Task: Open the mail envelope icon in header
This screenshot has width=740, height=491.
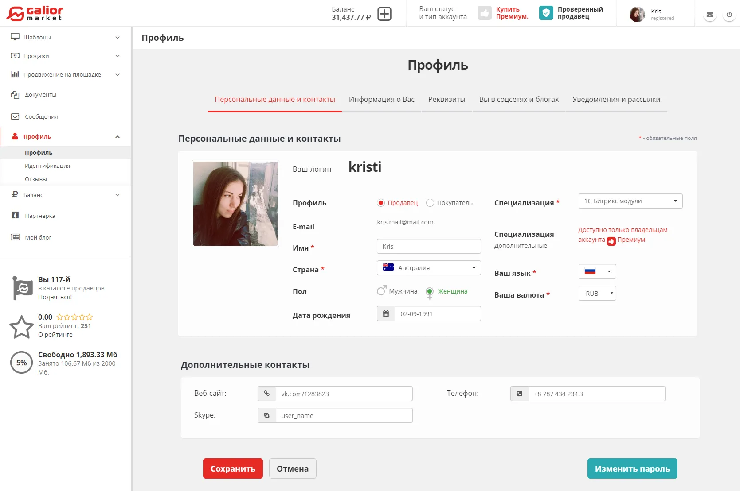Action: coord(709,15)
